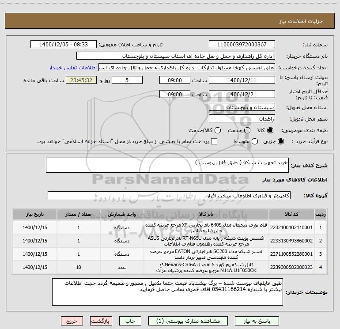Click the deadline date 1400/12/11 field
The image size is (340, 329).
(242, 80)
